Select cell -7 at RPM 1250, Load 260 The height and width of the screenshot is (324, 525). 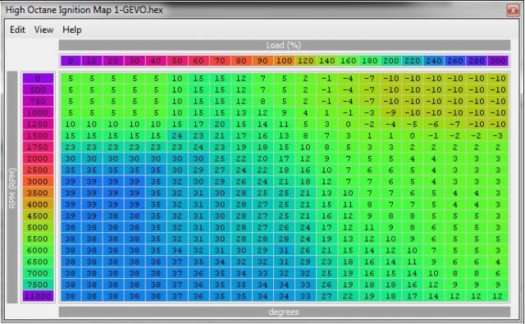pyautogui.click(x=455, y=124)
